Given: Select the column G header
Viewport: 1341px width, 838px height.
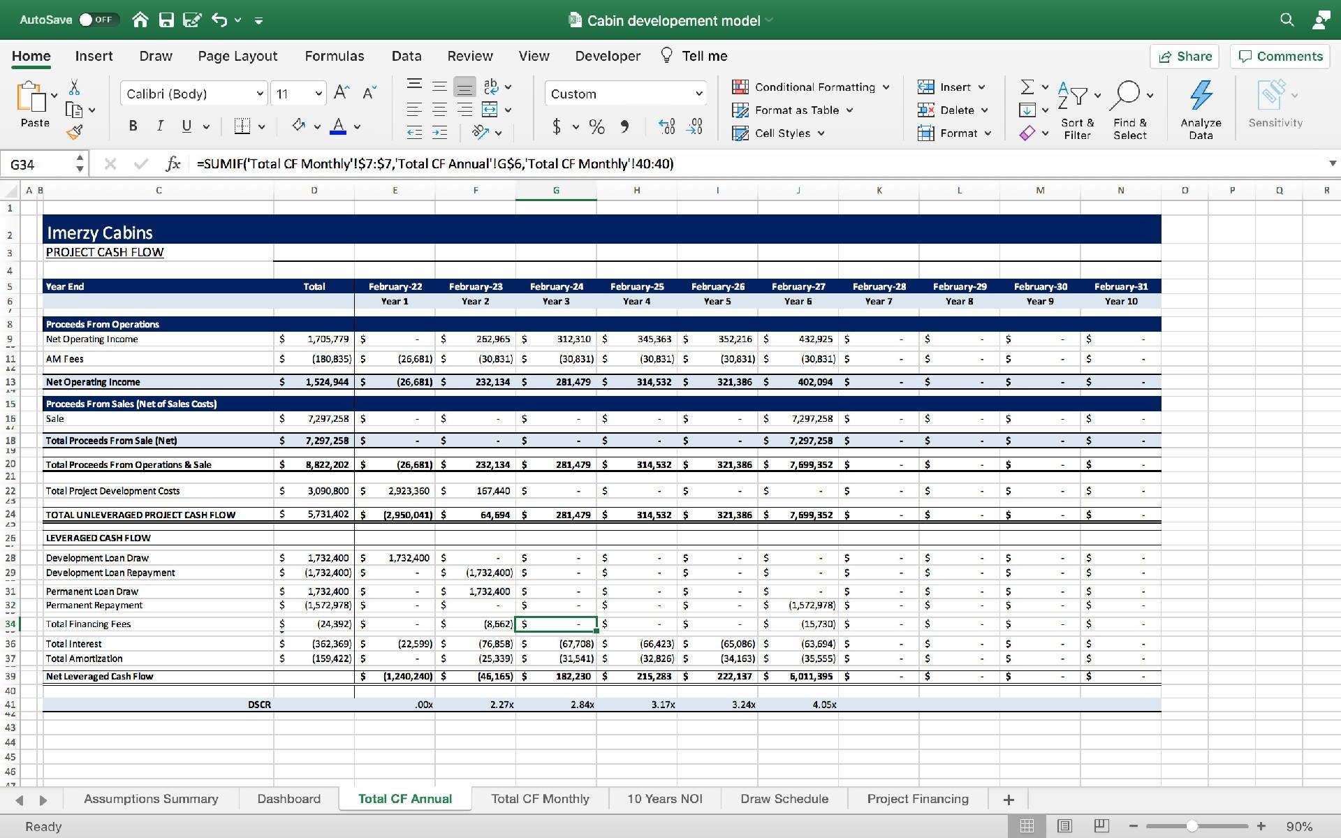Looking at the screenshot, I should tap(556, 190).
